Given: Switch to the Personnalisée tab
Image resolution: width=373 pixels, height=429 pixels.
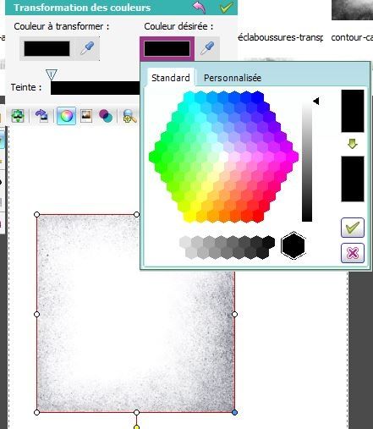Looking at the screenshot, I should pos(233,78).
